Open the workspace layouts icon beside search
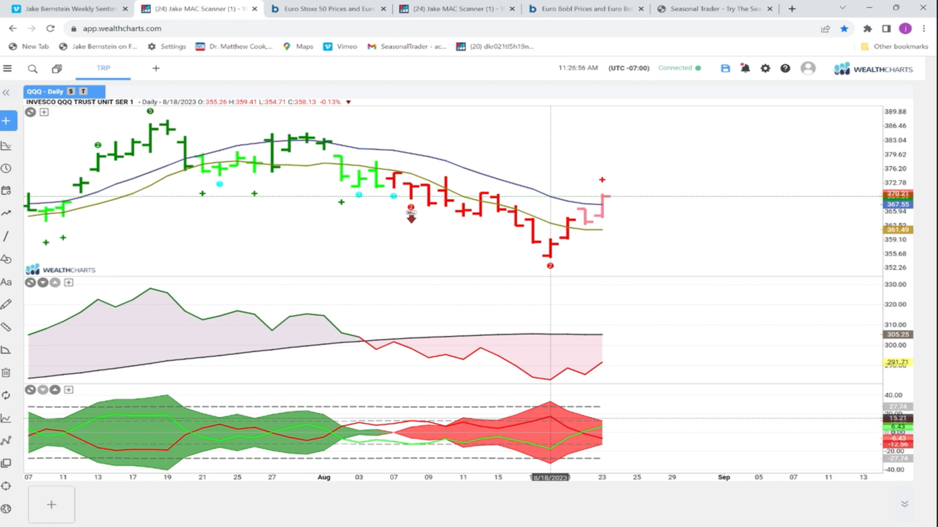Image resolution: width=938 pixels, height=527 pixels. click(x=57, y=69)
